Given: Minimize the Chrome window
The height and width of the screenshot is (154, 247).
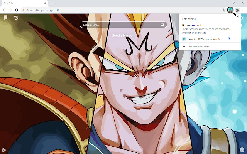Looking at the screenshot, I should 225,3.
